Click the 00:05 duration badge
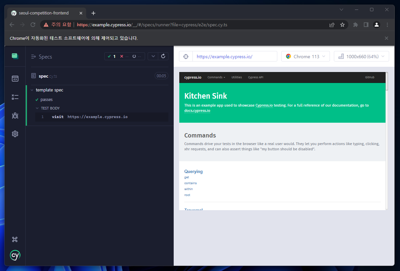 (x=161, y=76)
